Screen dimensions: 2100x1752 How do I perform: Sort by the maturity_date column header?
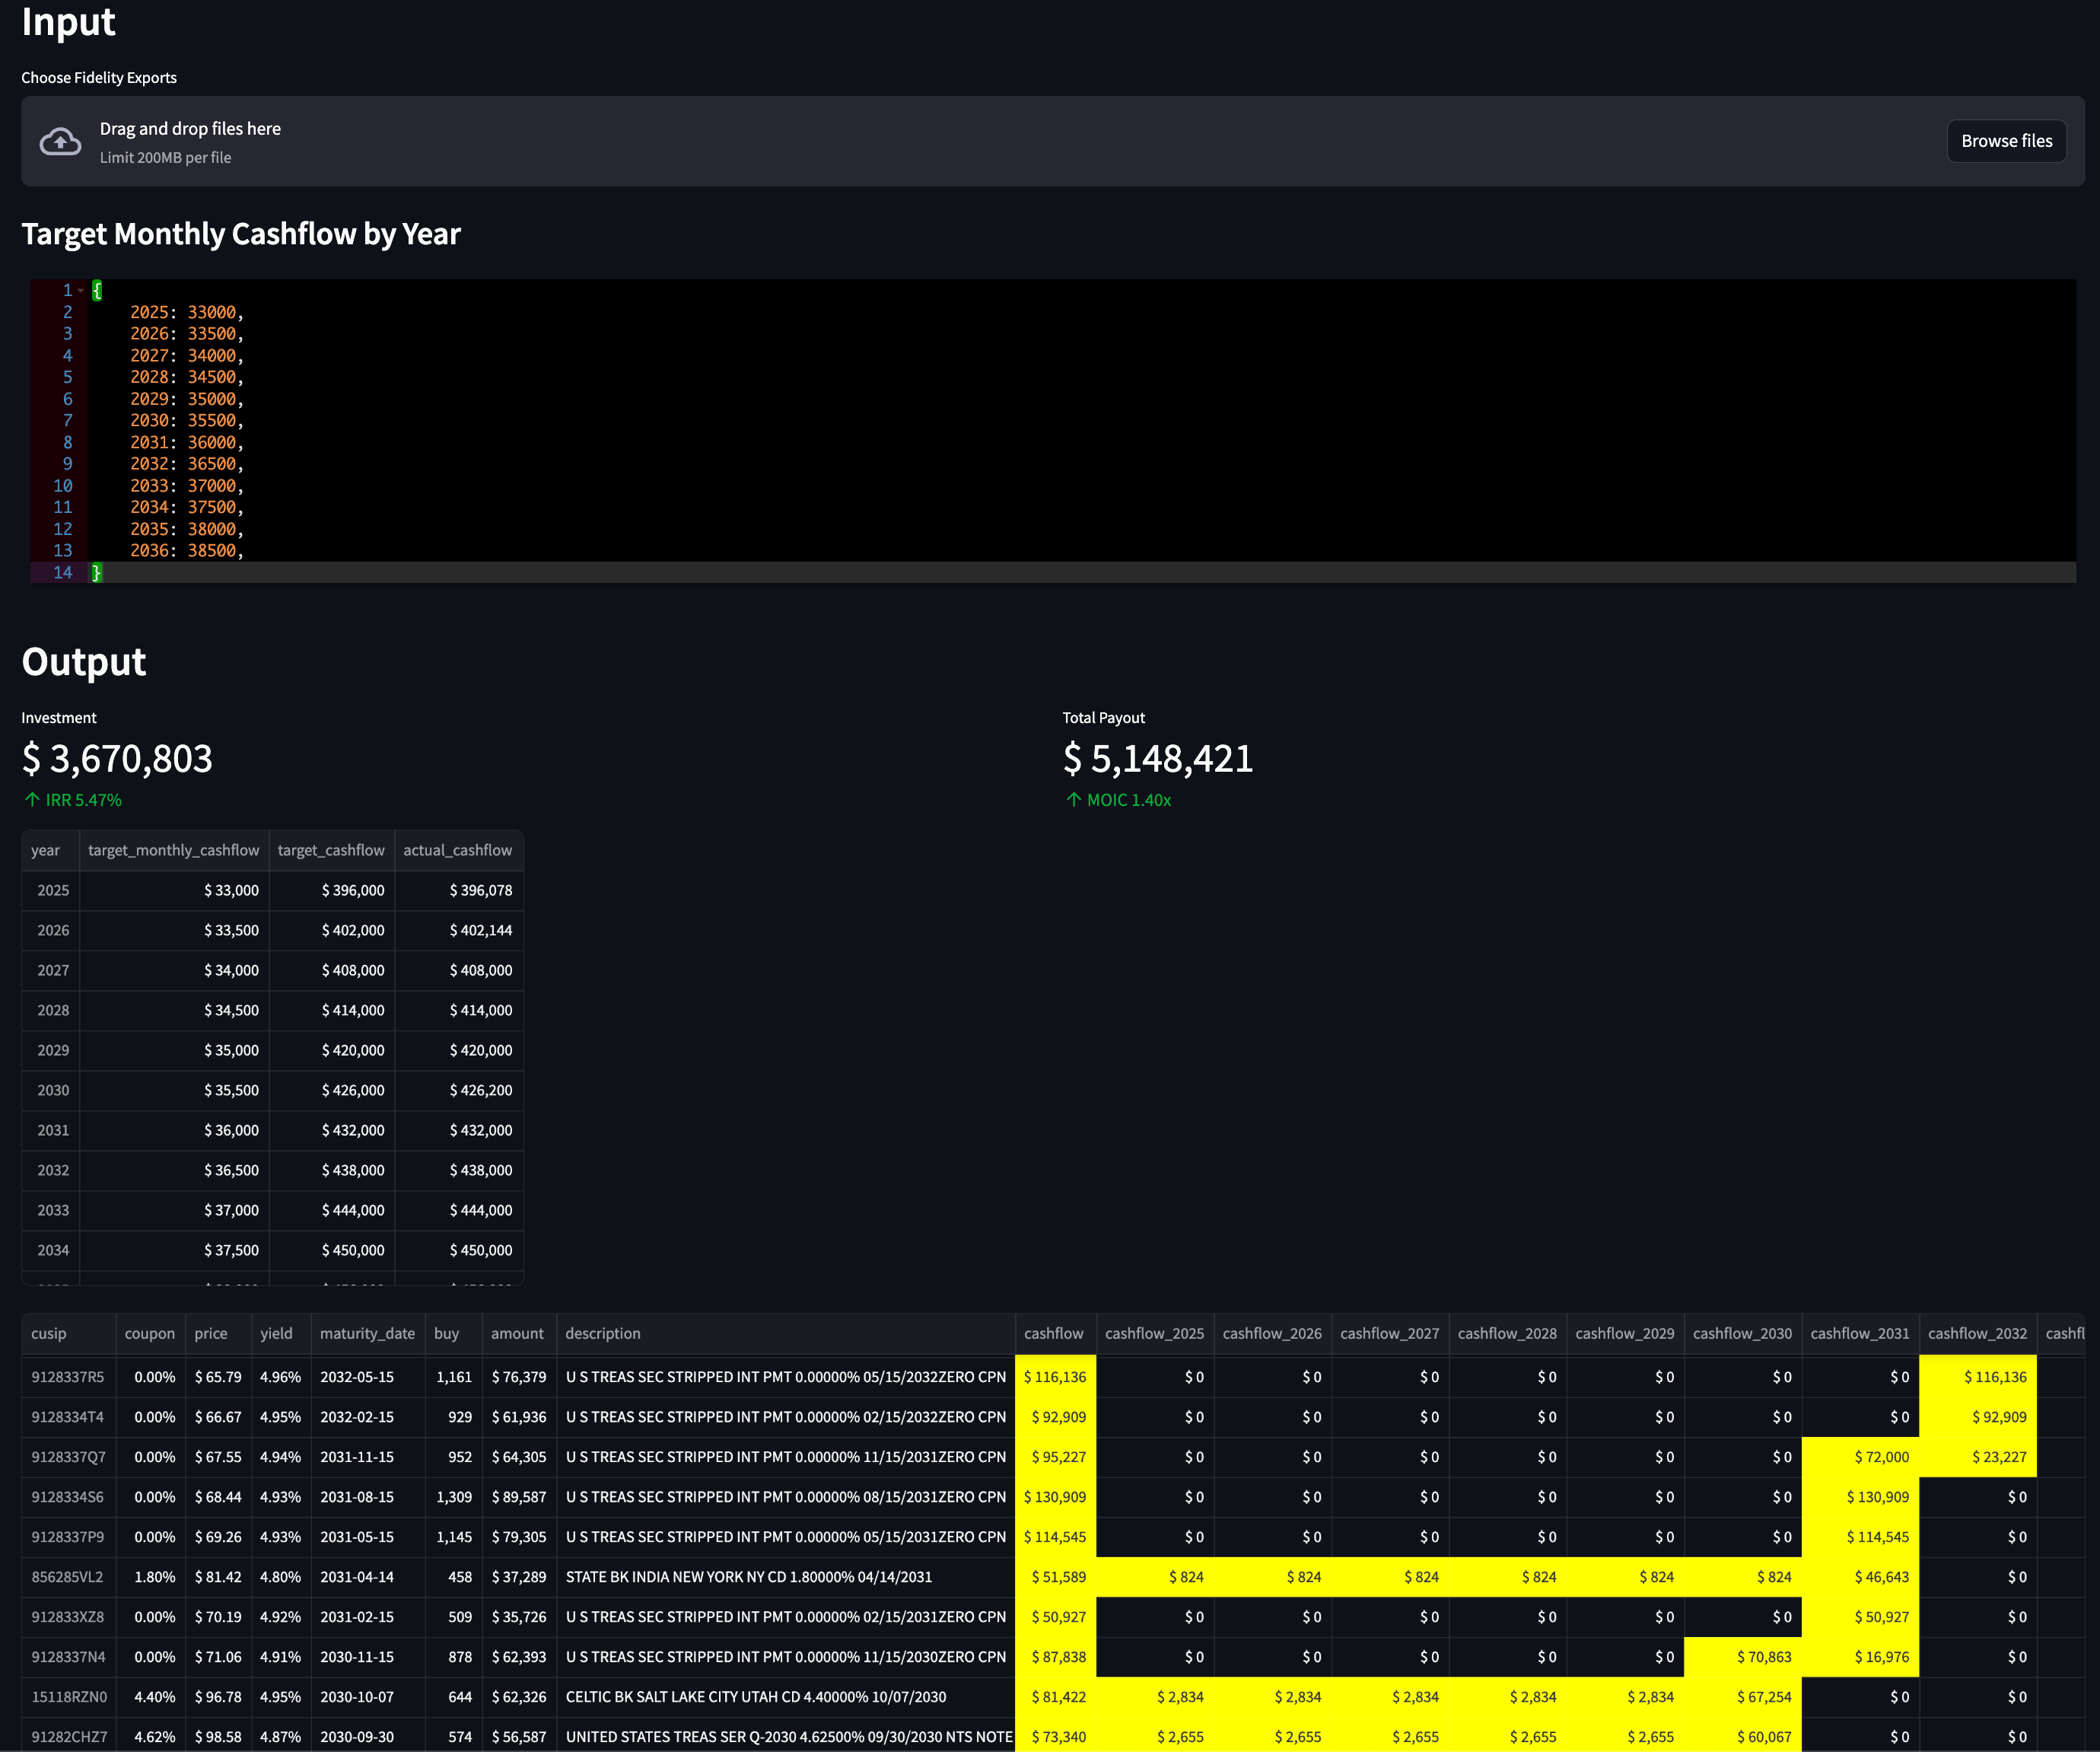pos(367,1333)
